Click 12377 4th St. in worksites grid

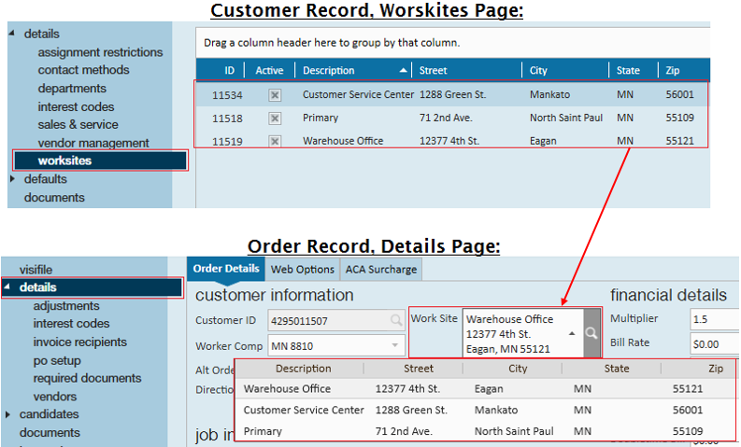449,141
